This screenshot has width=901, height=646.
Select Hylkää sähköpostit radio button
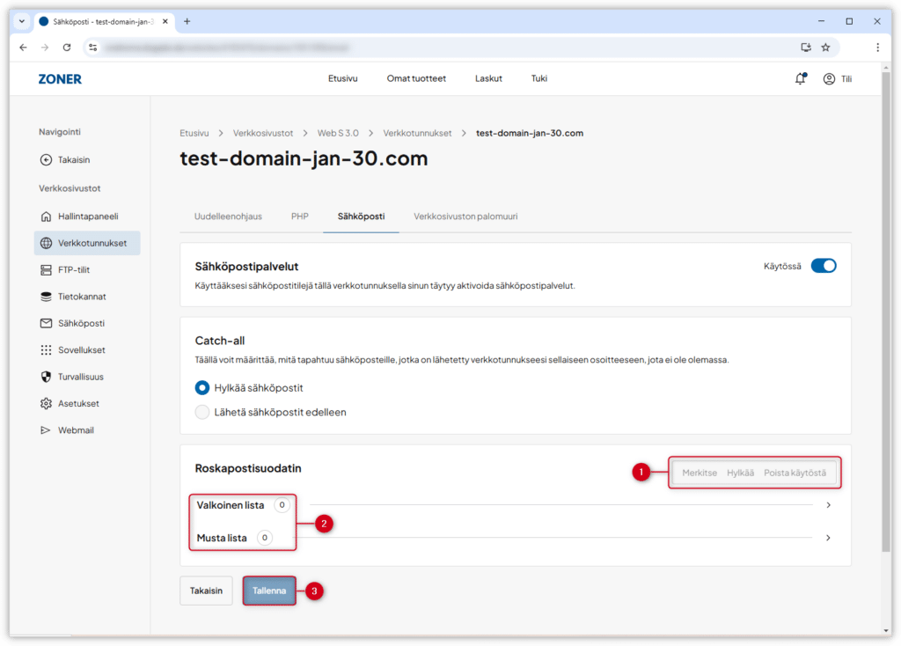tap(202, 387)
